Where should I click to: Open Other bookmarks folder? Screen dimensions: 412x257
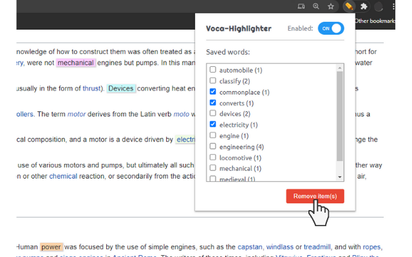point(375,21)
